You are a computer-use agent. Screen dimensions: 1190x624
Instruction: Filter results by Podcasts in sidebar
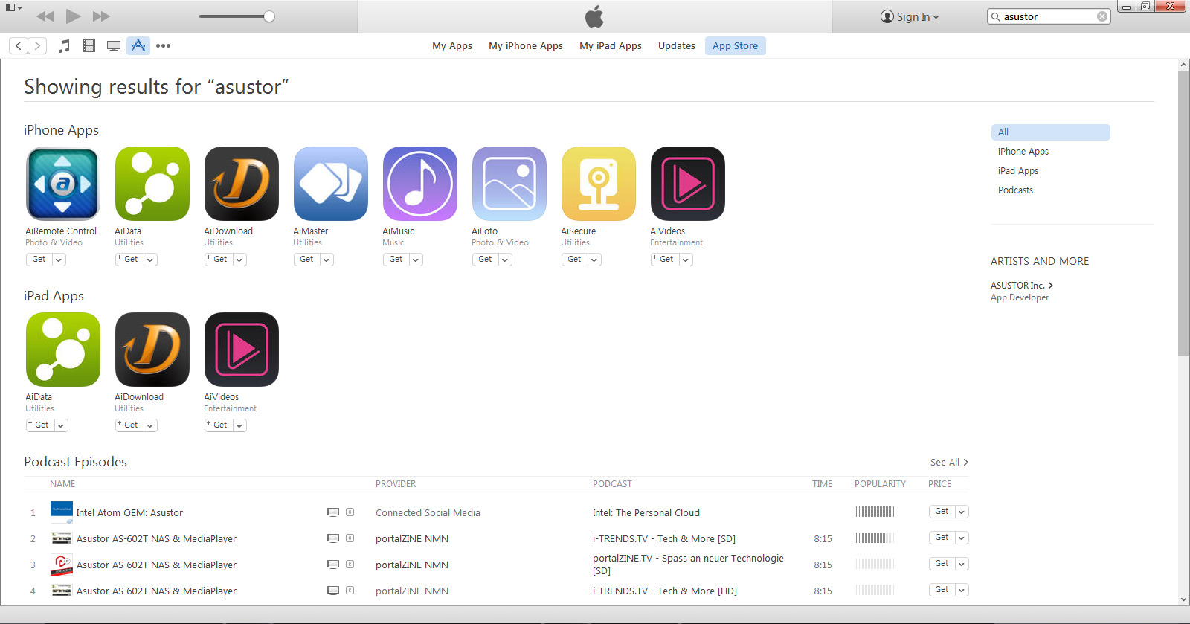coord(1015,190)
